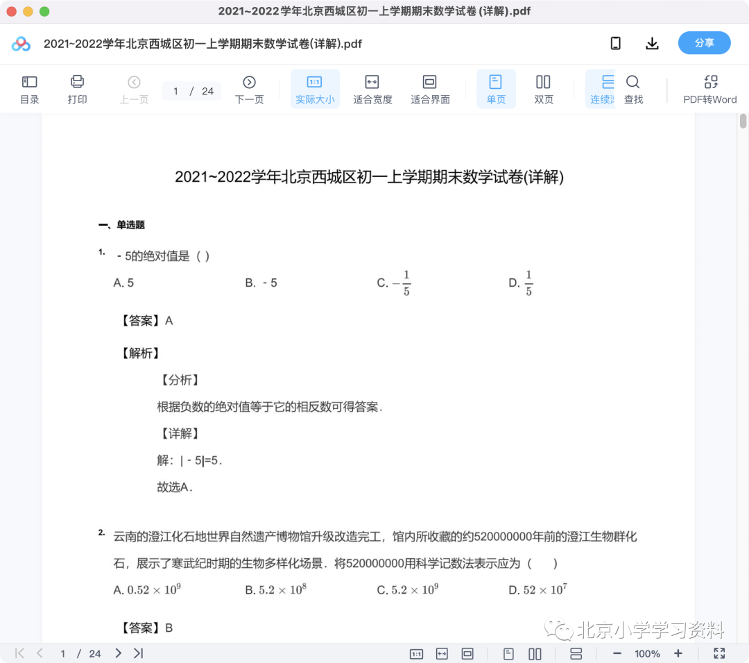This screenshot has height=663, width=749.
Task: Click option C. 5.2 × 10⁹ in question 2
Action: pyautogui.click(x=408, y=590)
